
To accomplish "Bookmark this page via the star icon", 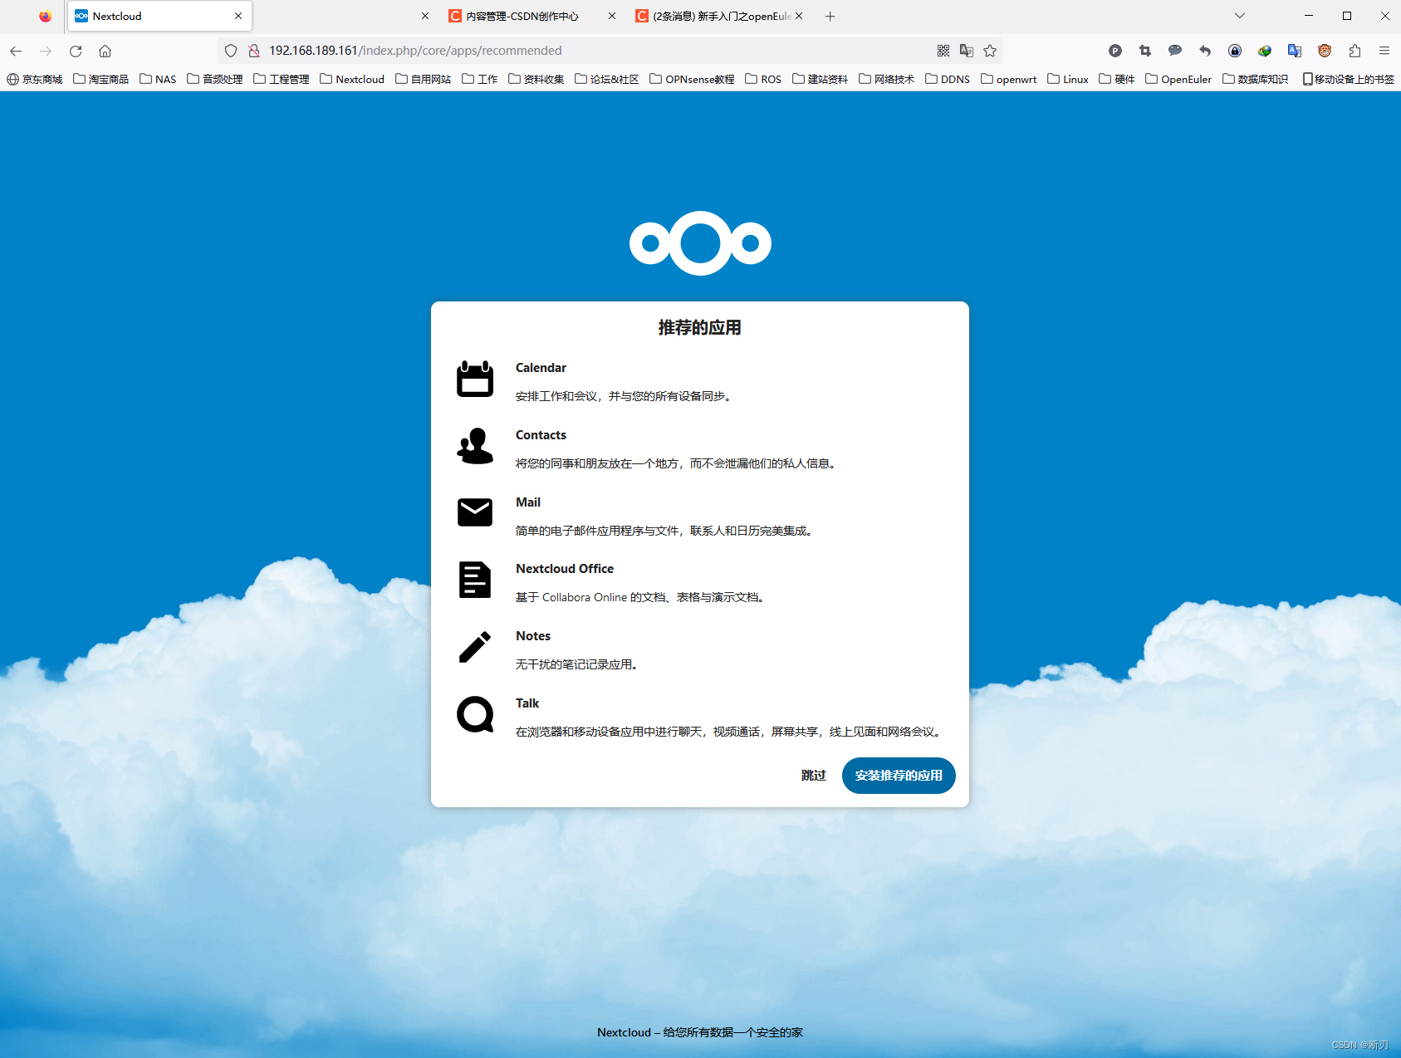I will point(990,51).
